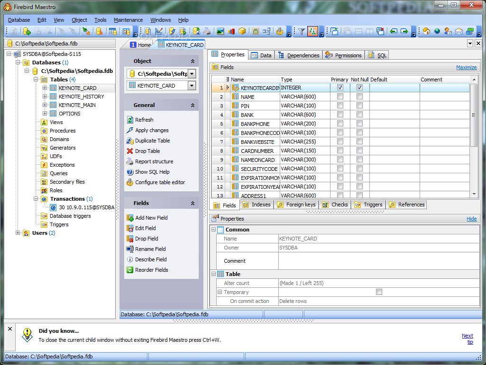Expand the Users tree node

[18, 233]
